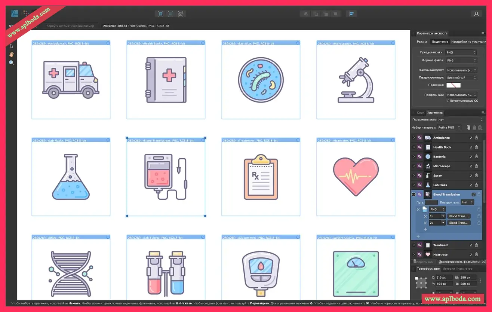Expand the Microscope slice row
This screenshot has width=492, height=312.
tap(414, 166)
